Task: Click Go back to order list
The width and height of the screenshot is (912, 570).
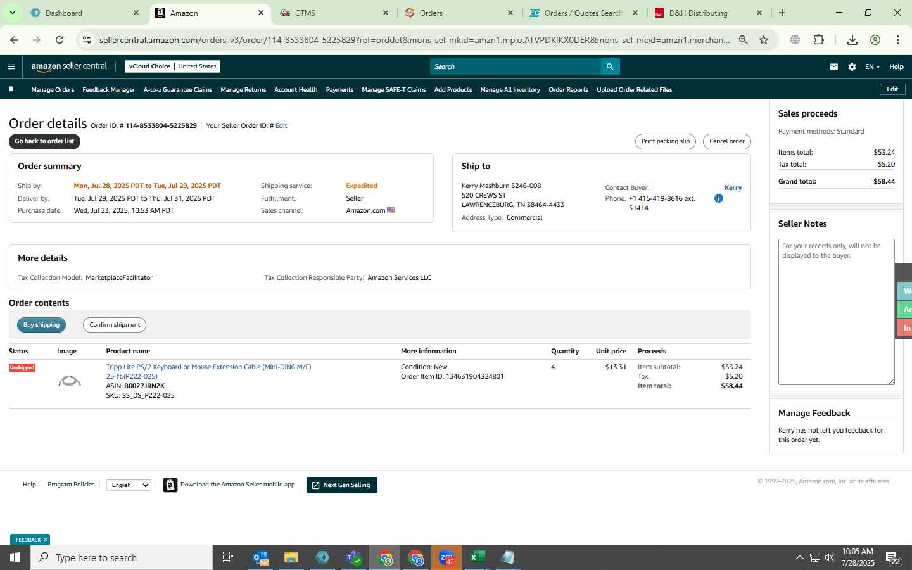Action: [x=44, y=141]
